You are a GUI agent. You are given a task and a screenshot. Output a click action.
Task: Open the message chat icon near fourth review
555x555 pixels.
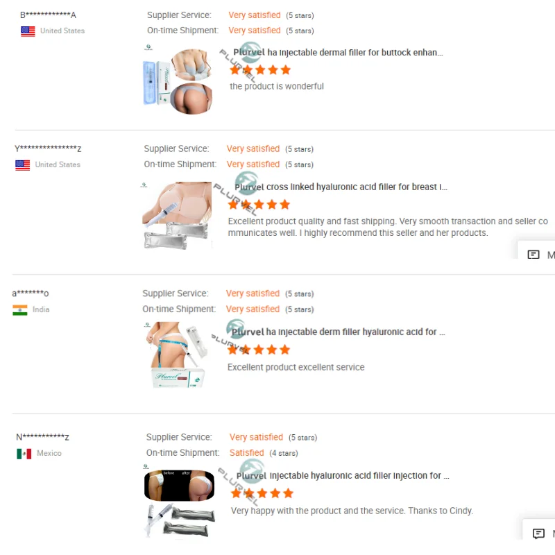tap(538, 533)
